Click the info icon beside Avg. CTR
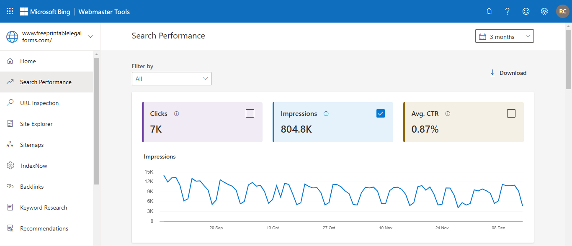This screenshot has width=572, height=246. point(448,114)
